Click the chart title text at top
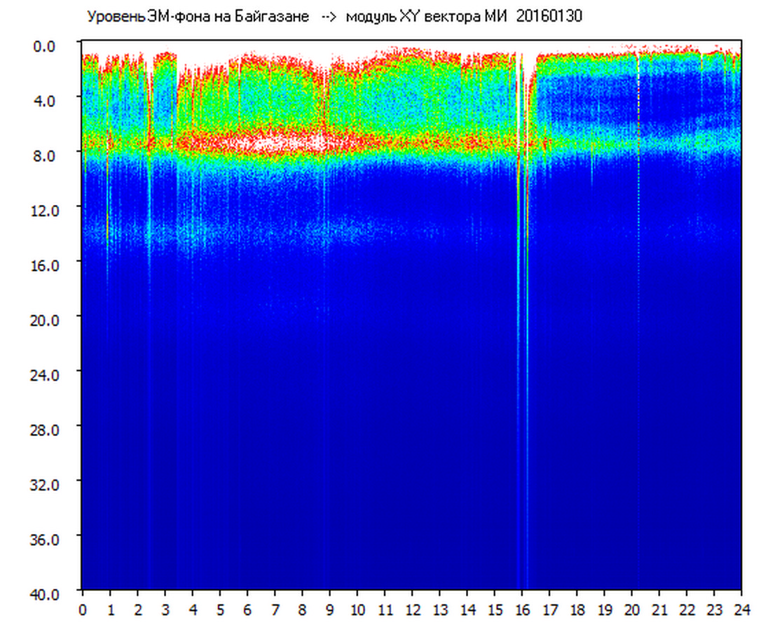Viewport: 768px width, 630px height. coord(334,17)
